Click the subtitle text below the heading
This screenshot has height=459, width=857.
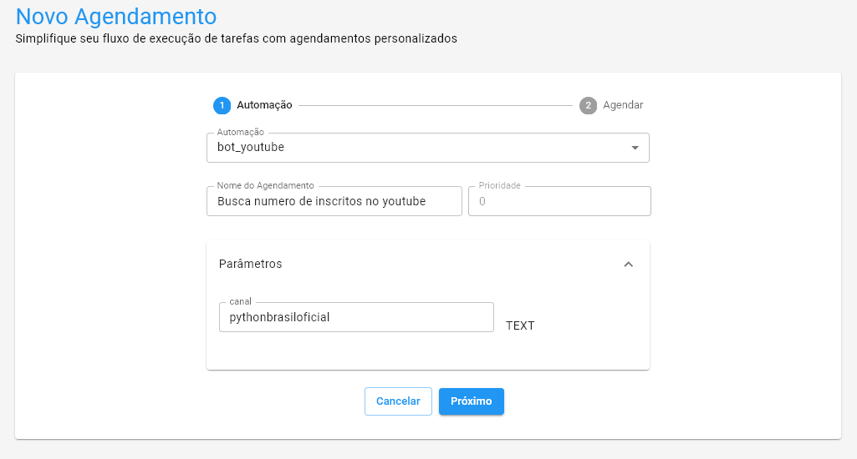(x=237, y=38)
